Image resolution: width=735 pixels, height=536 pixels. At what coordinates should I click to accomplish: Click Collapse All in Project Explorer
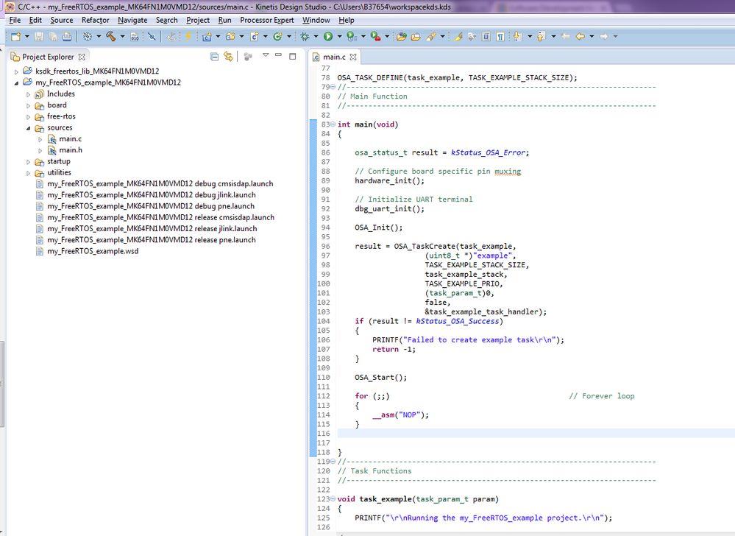tap(214, 57)
